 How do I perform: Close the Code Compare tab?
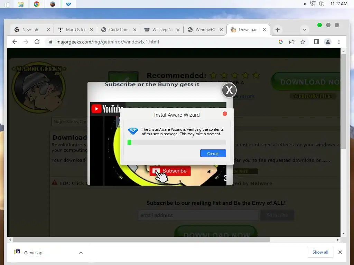tap(135, 30)
